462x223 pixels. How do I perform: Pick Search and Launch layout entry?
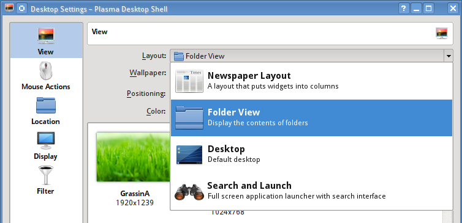click(311, 191)
